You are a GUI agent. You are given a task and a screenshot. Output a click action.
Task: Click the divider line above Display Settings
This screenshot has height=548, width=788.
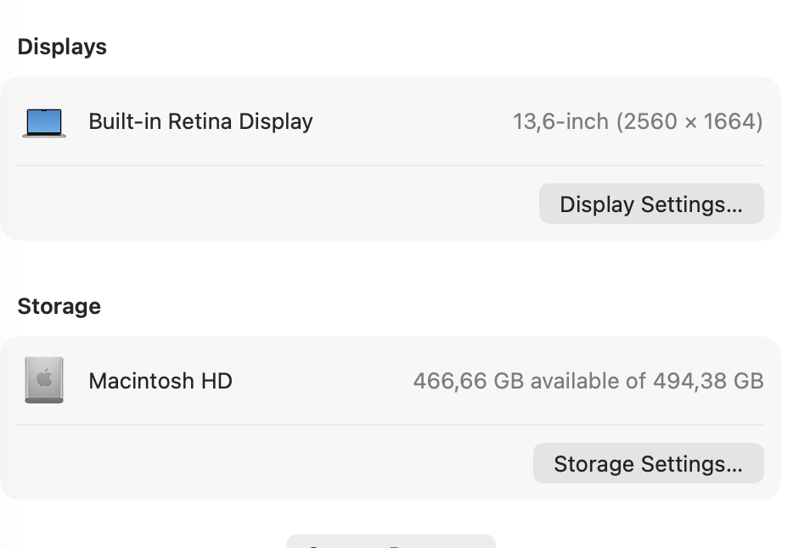390,165
